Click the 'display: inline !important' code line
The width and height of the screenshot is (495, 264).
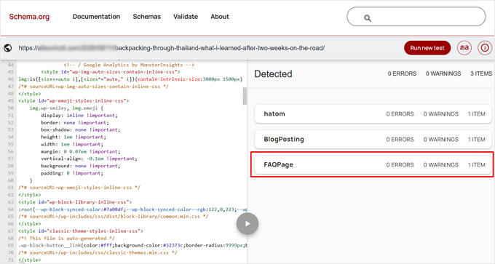click(x=79, y=115)
